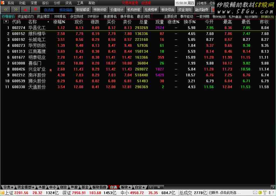276x196 pixels.
Task: Open the 报价 menu
Action: tap(45, 3)
